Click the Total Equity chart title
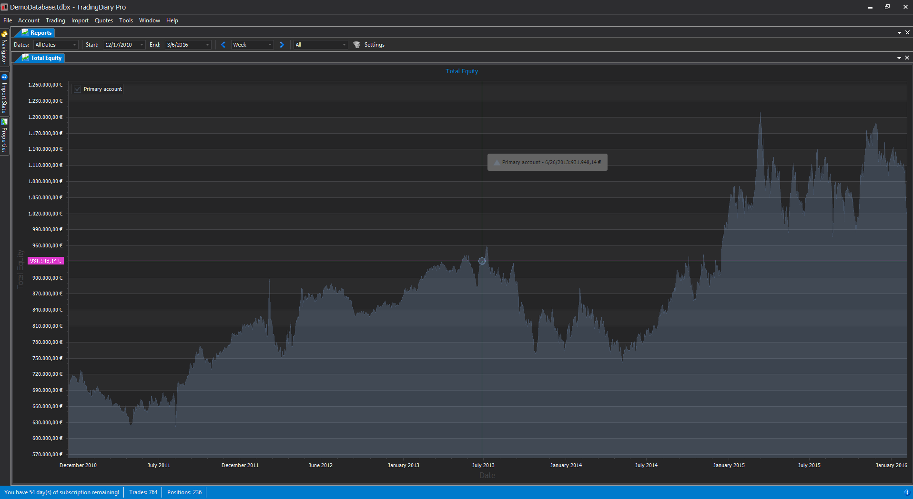This screenshot has width=913, height=499. (462, 71)
